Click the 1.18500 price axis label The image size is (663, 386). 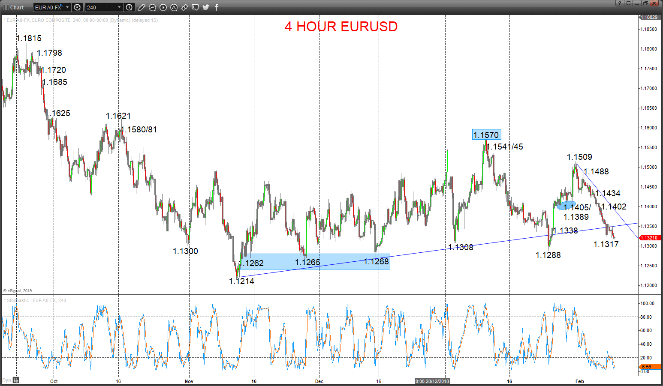click(x=649, y=29)
